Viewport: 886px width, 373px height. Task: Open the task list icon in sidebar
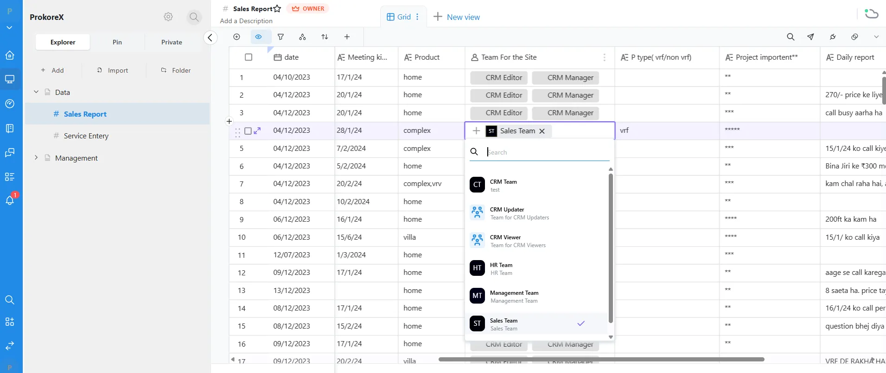point(10,176)
